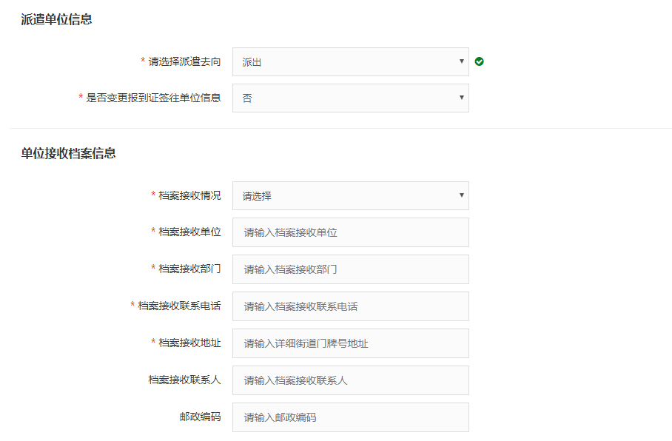Image resolution: width=672 pixels, height=441 pixels.
Task: Select the 档案接收联系电话 input box
Action: point(350,306)
